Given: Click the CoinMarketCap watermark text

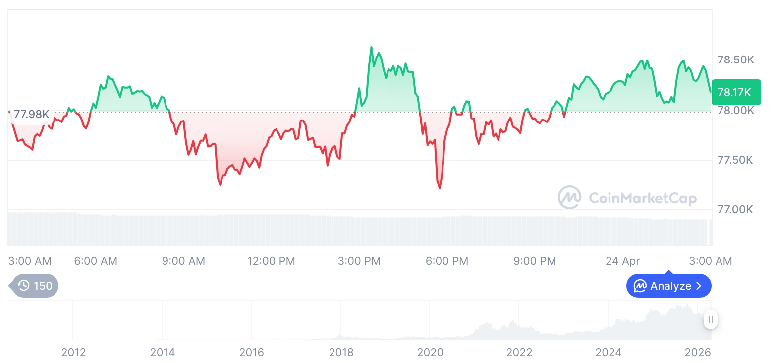Looking at the screenshot, I should (x=642, y=198).
